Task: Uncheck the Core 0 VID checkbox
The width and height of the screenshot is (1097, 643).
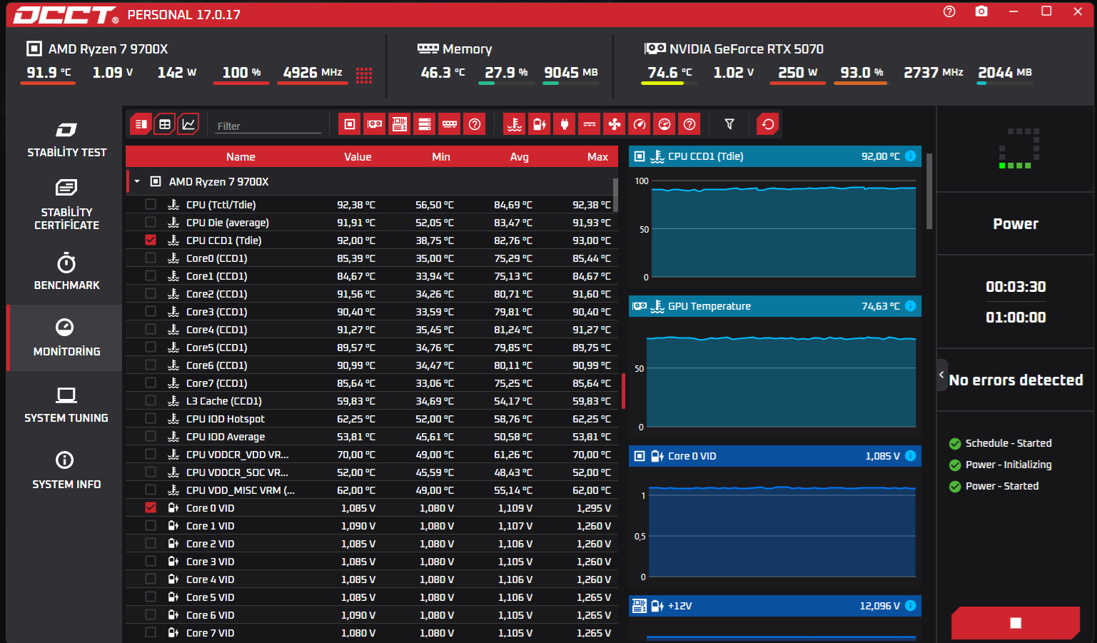Action: pyautogui.click(x=151, y=508)
